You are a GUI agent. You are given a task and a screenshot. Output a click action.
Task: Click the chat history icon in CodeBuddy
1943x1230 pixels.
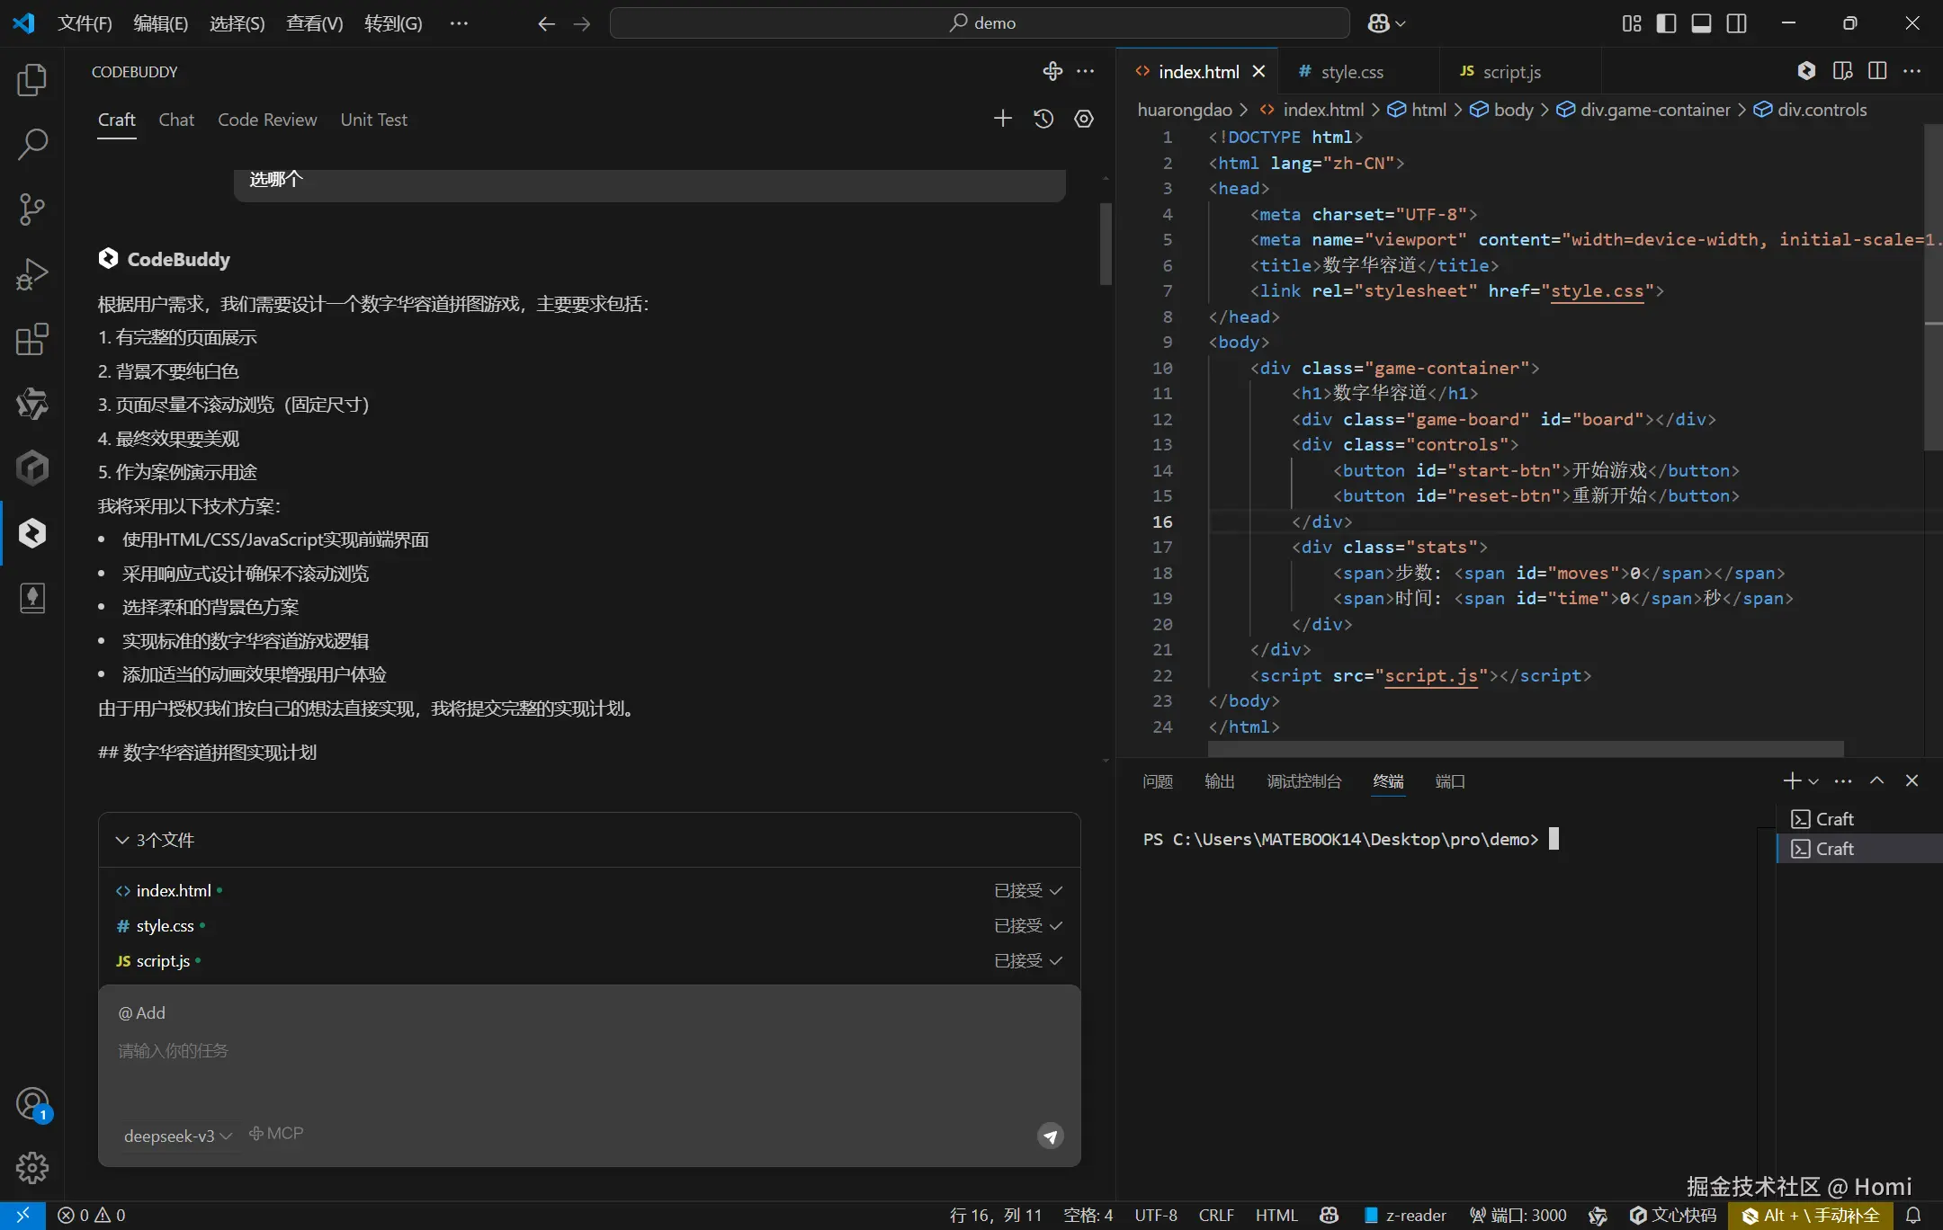pos(1043,119)
